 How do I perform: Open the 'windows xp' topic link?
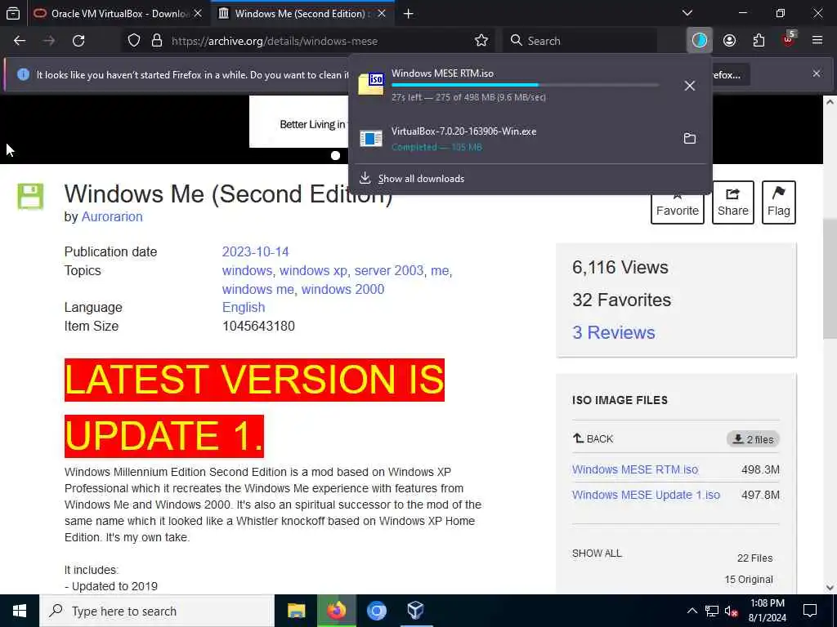313,270
